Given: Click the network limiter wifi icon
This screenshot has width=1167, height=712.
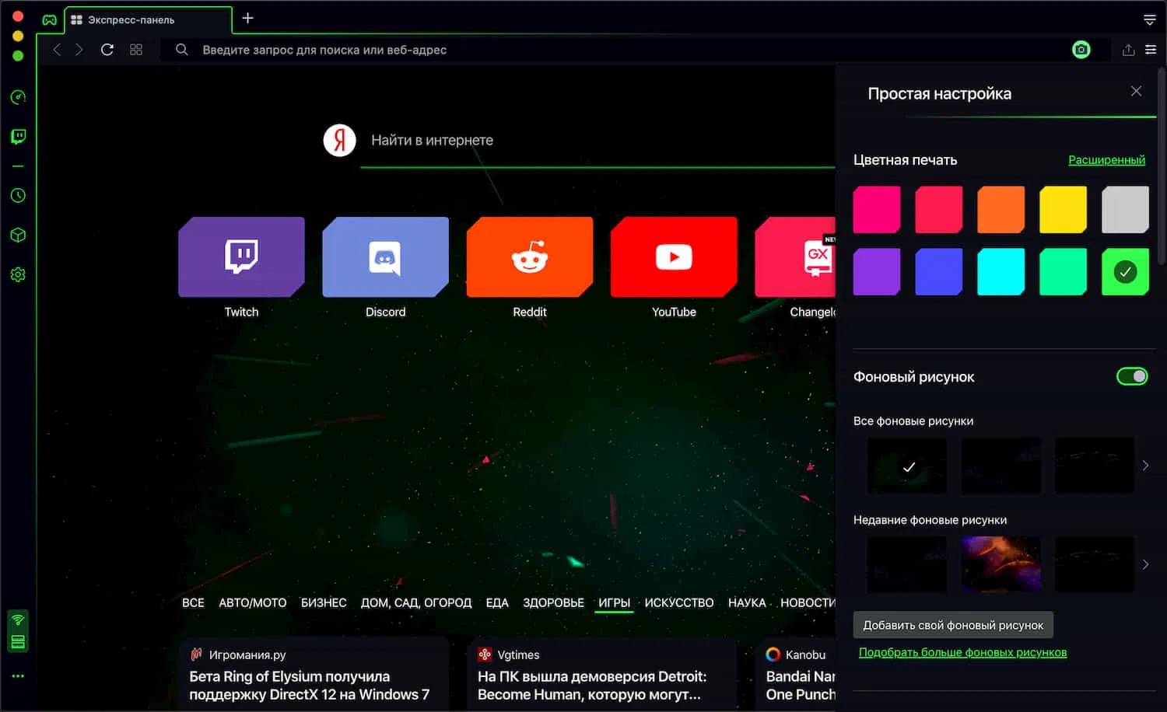Looking at the screenshot, I should [18, 620].
